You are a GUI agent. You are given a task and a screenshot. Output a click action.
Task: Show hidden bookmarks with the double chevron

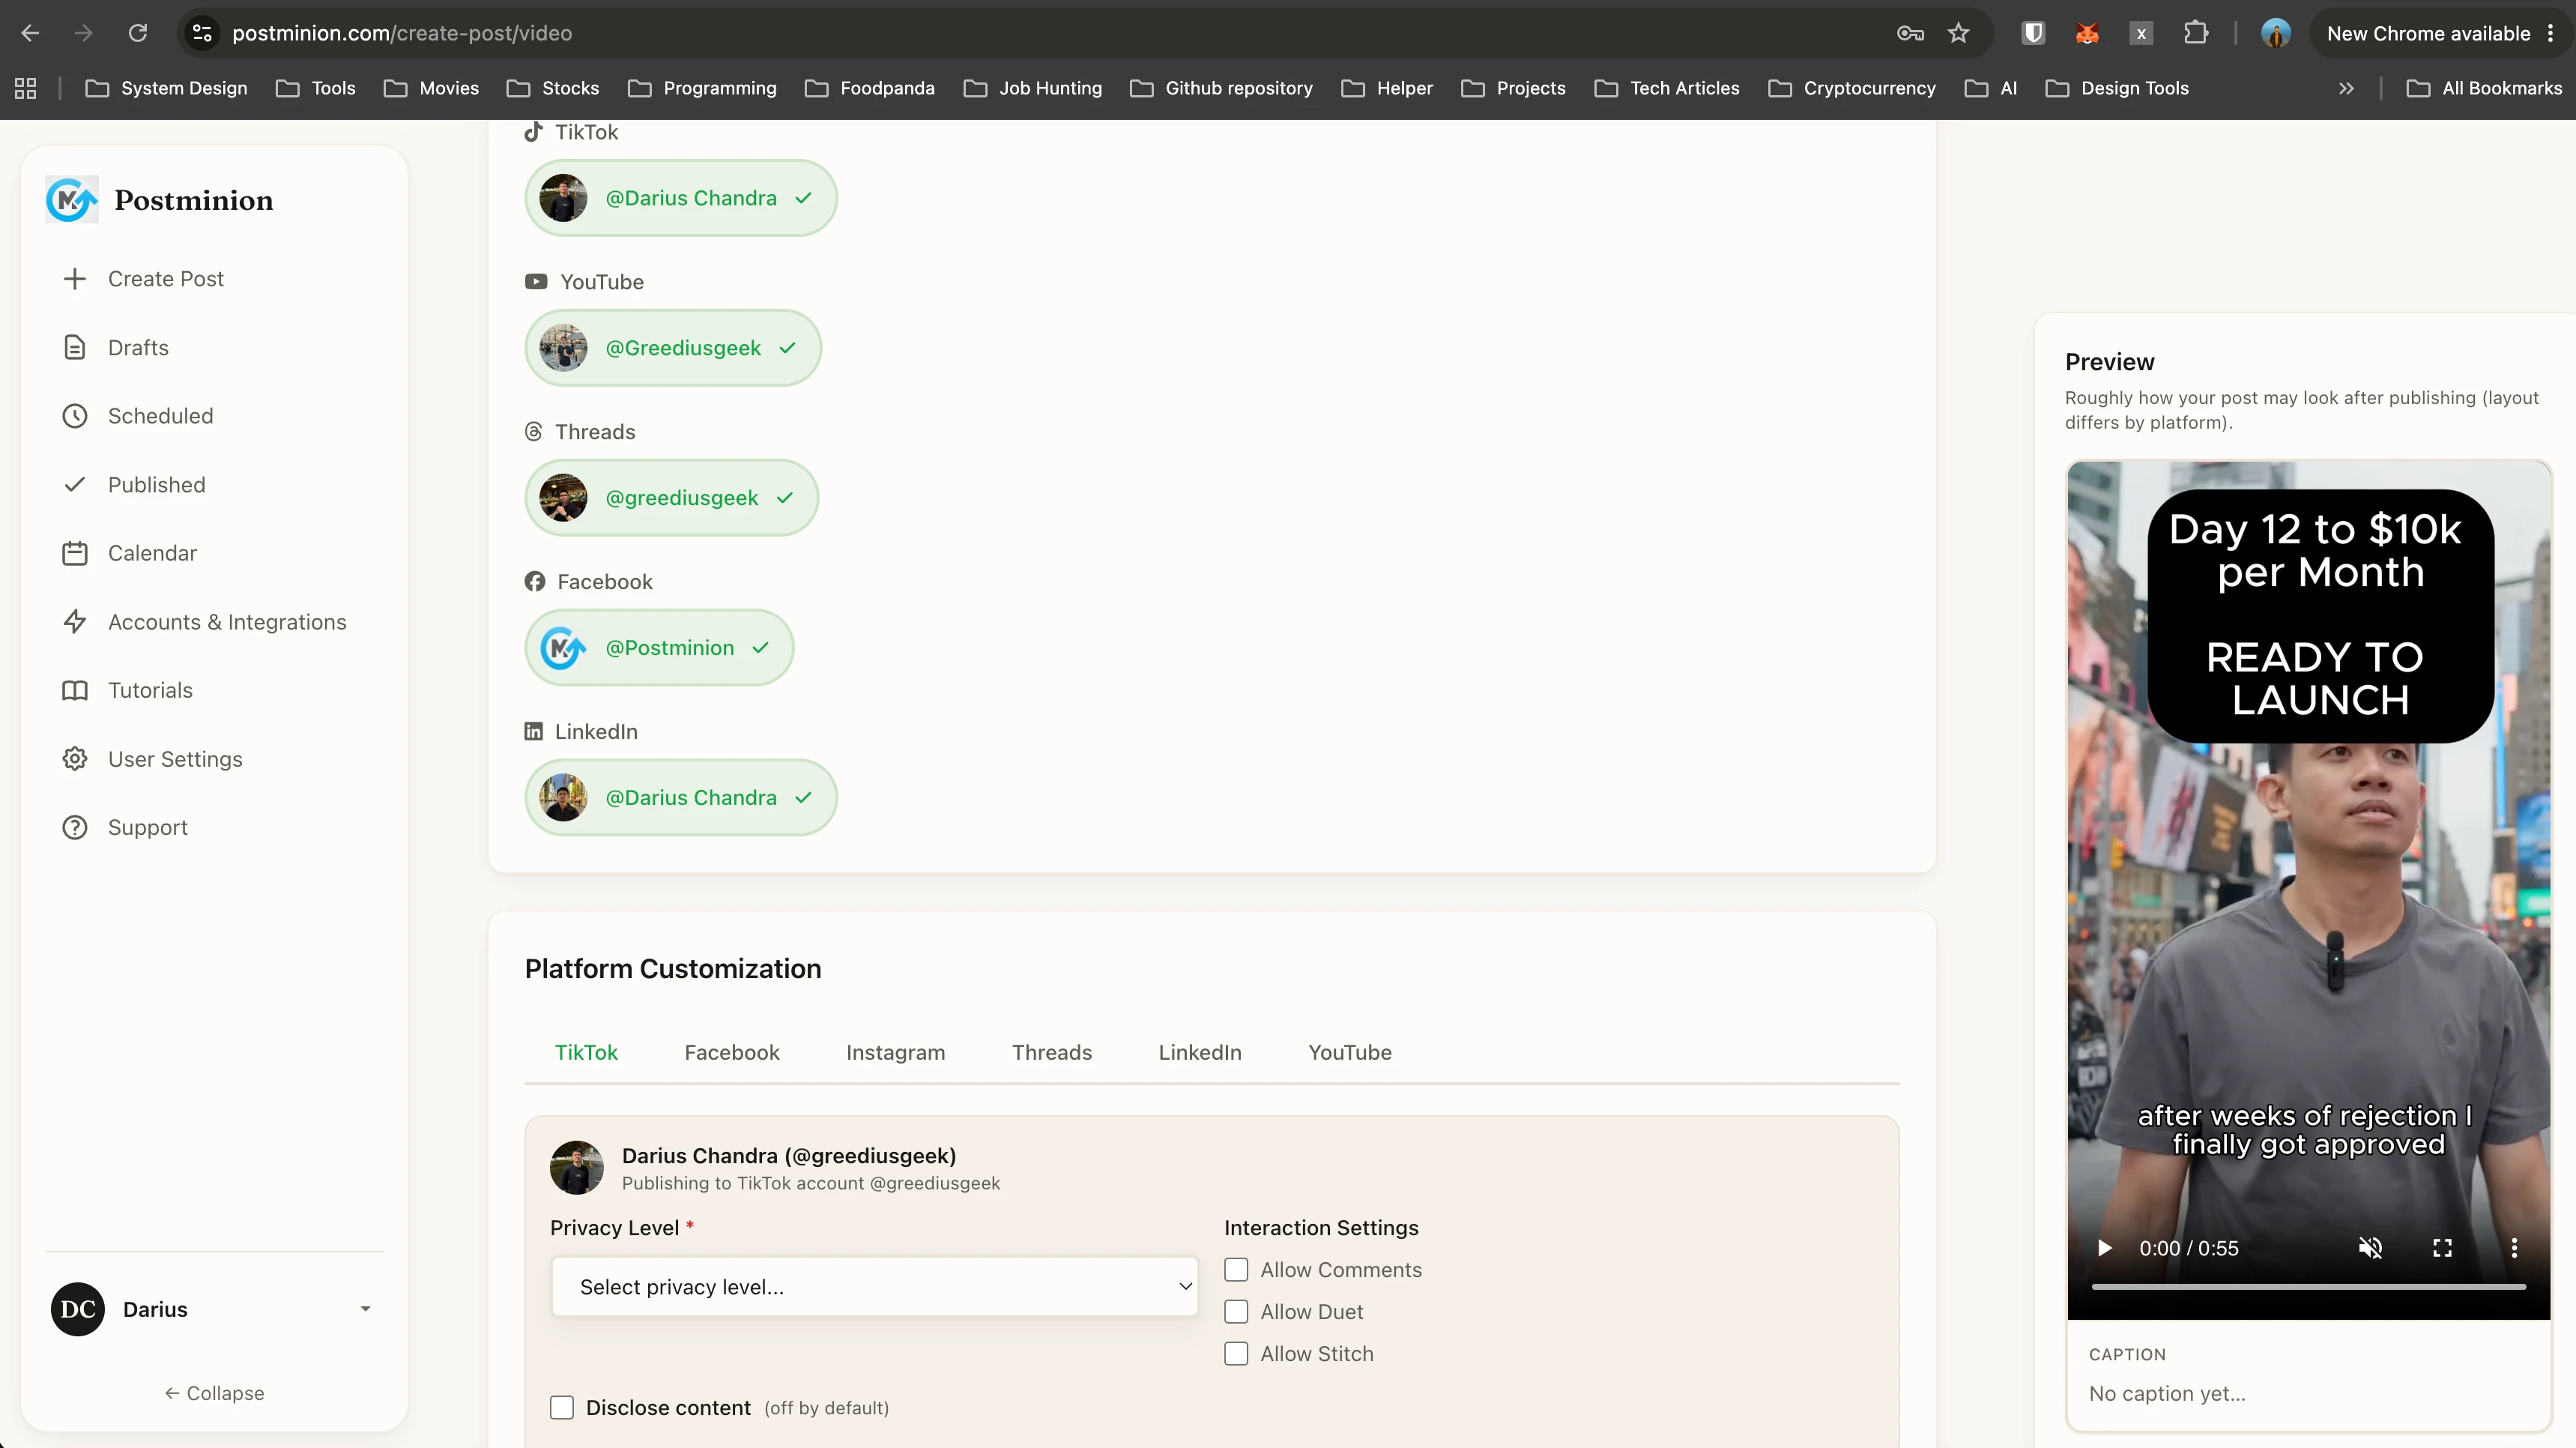(2346, 88)
